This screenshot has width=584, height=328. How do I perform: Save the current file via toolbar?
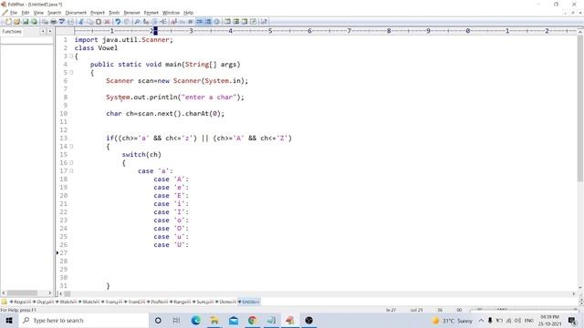tap(26, 22)
